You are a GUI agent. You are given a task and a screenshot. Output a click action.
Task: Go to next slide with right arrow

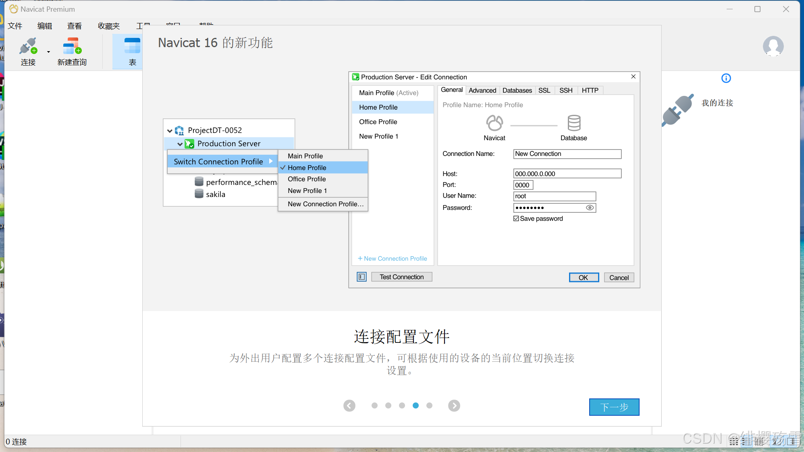[x=454, y=405]
